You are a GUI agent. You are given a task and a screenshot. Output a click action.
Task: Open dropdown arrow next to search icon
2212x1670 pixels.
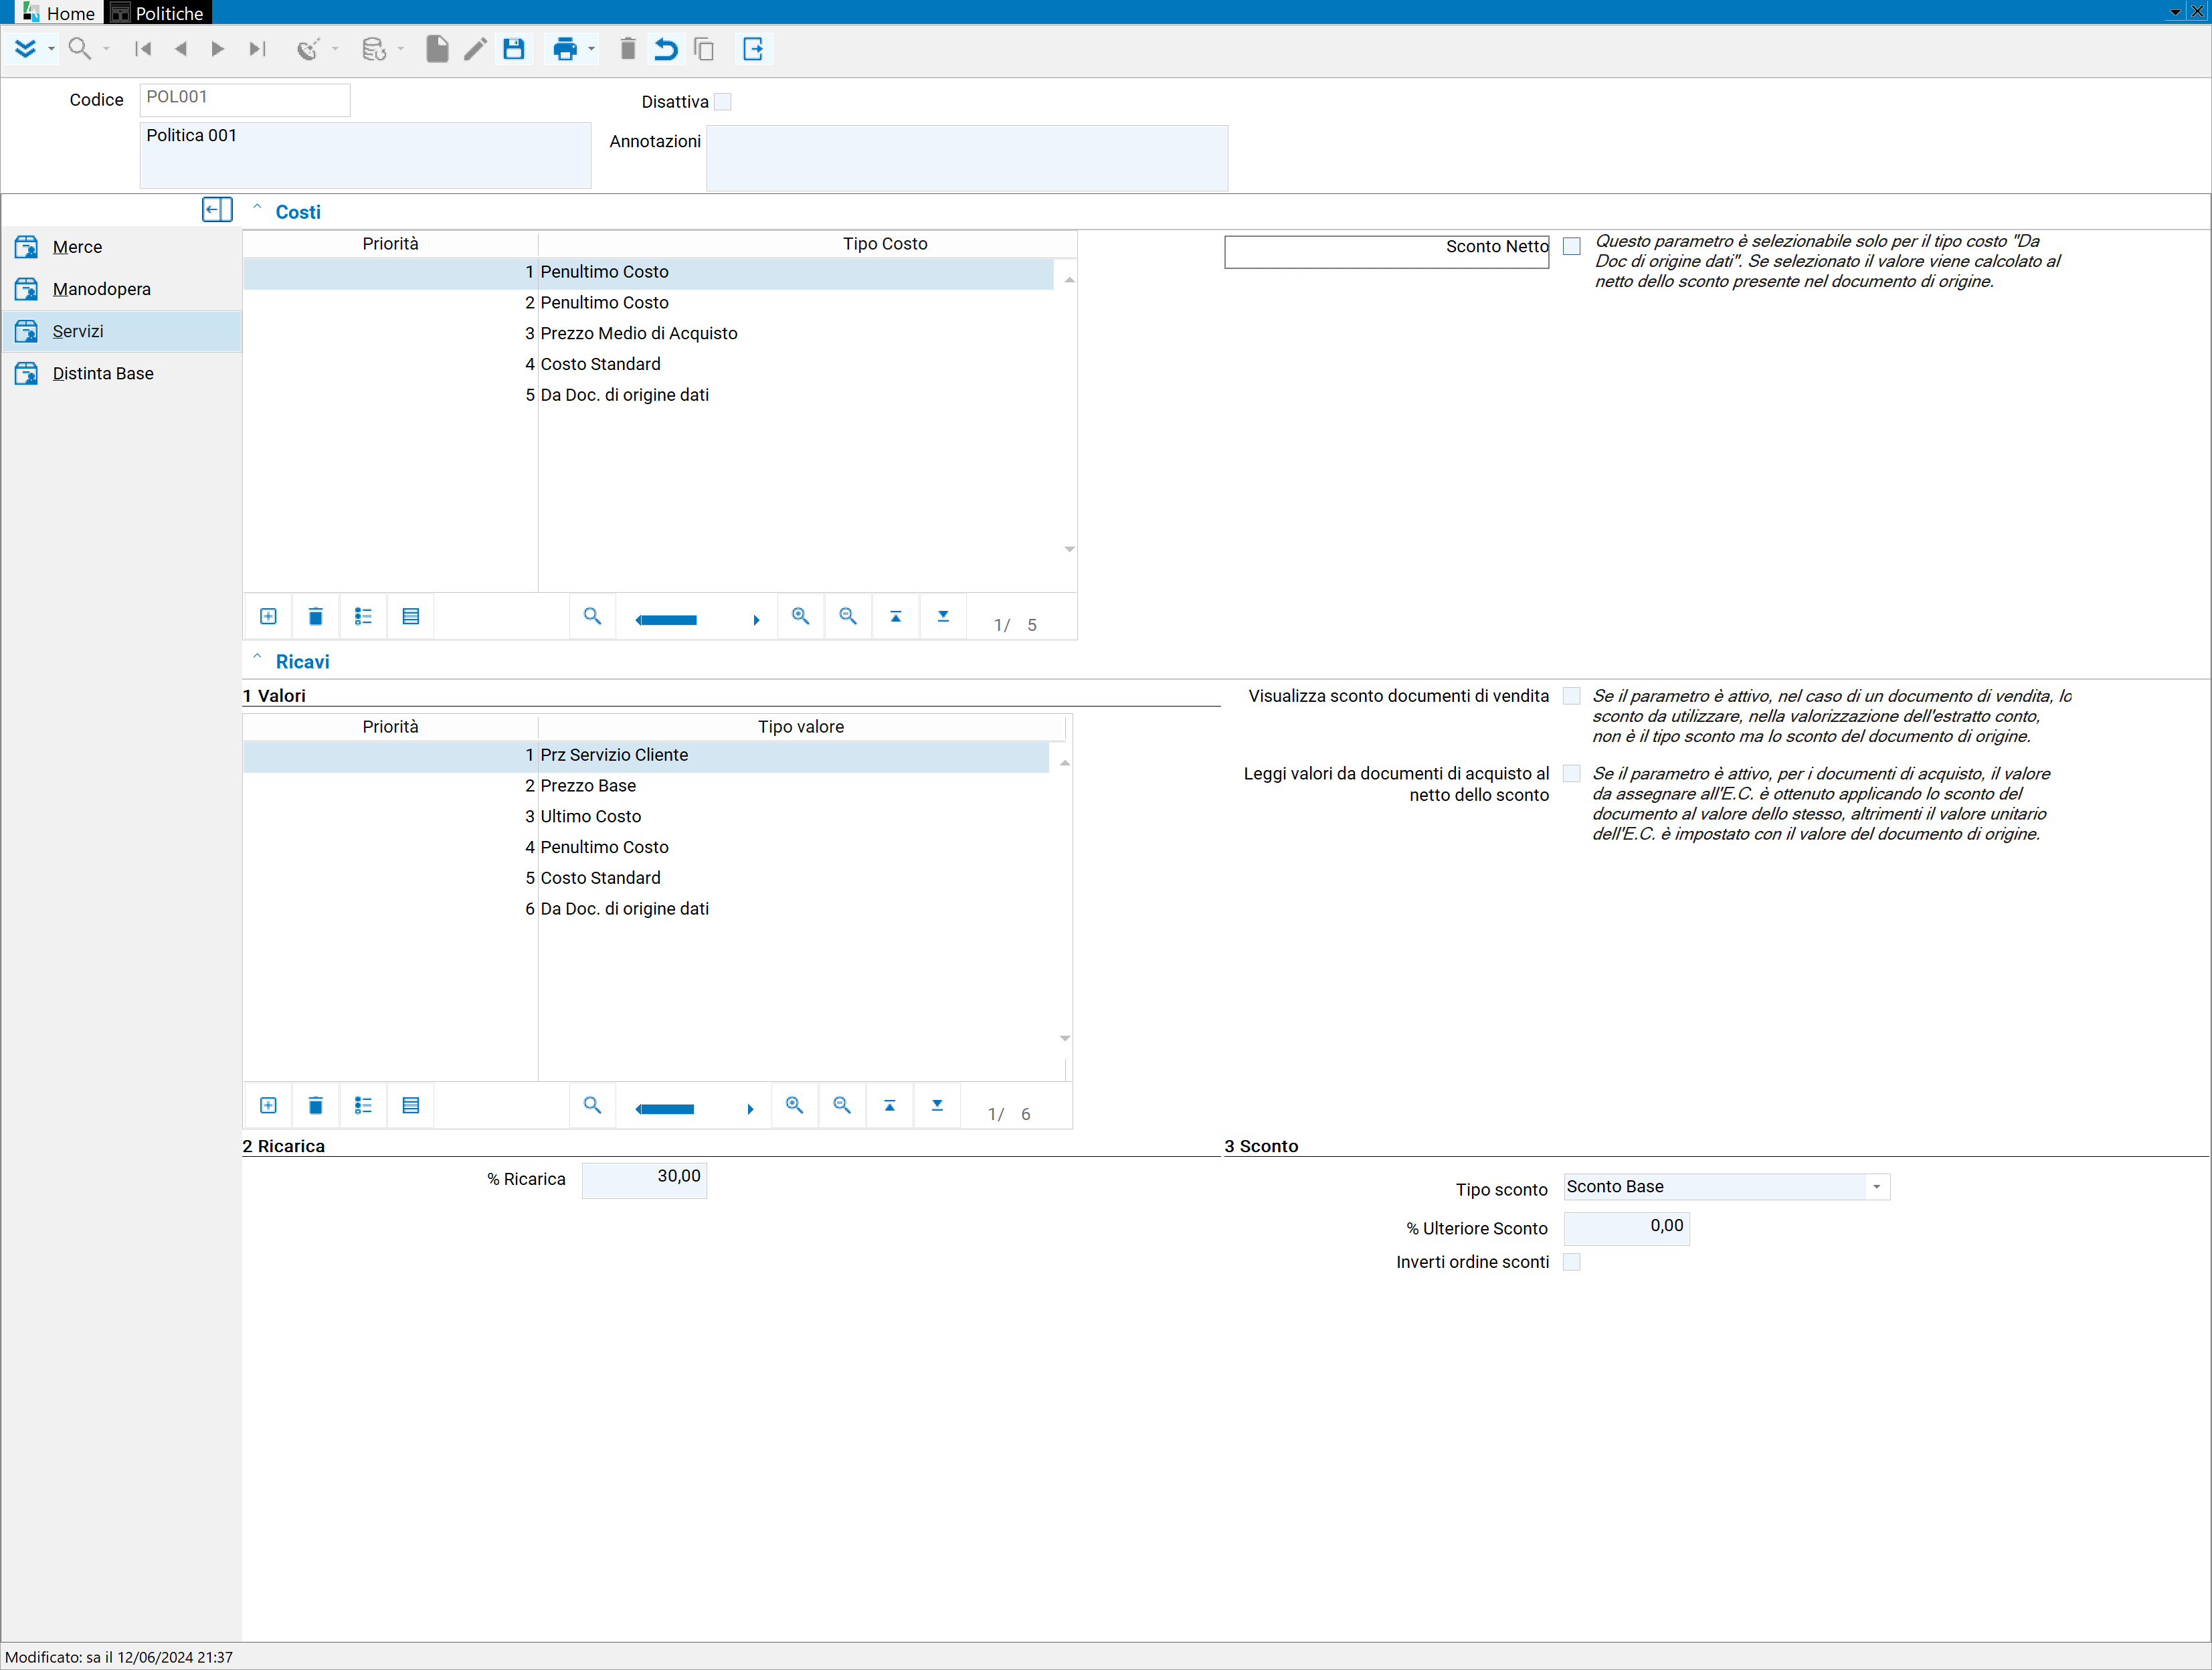(106, 49)
